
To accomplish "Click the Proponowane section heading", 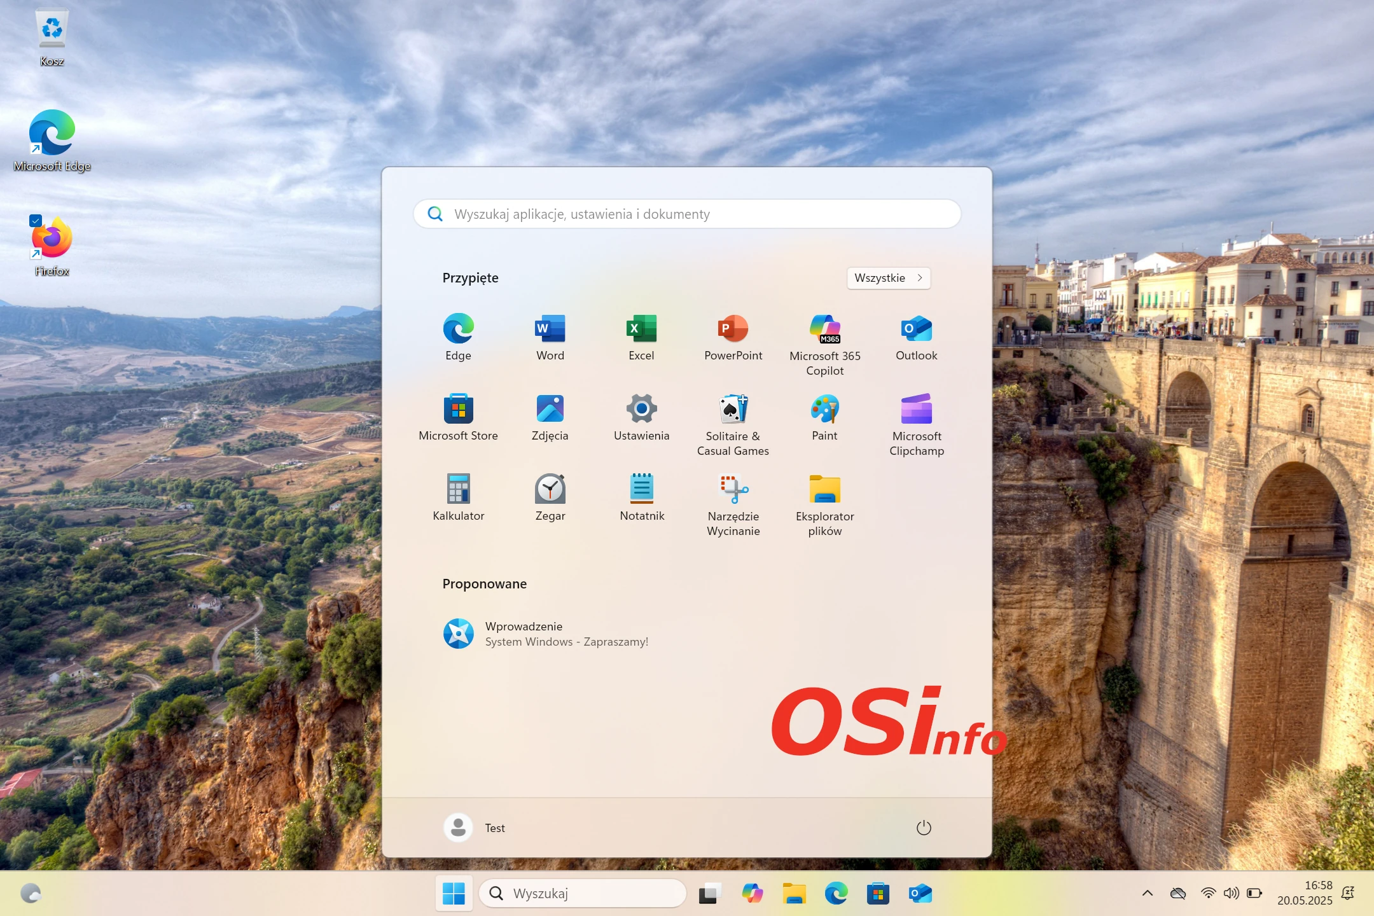I will [484, 584].
